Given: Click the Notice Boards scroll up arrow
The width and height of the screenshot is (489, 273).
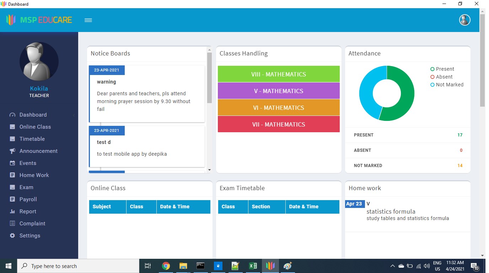Looking at the screenshot, I should click(x=209, y=50).
